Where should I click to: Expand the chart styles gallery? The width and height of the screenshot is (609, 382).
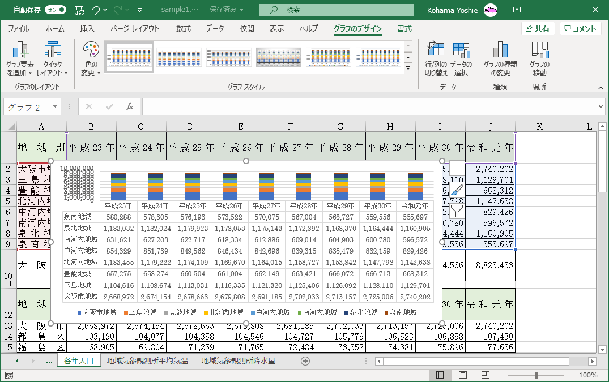coord(408,68)
